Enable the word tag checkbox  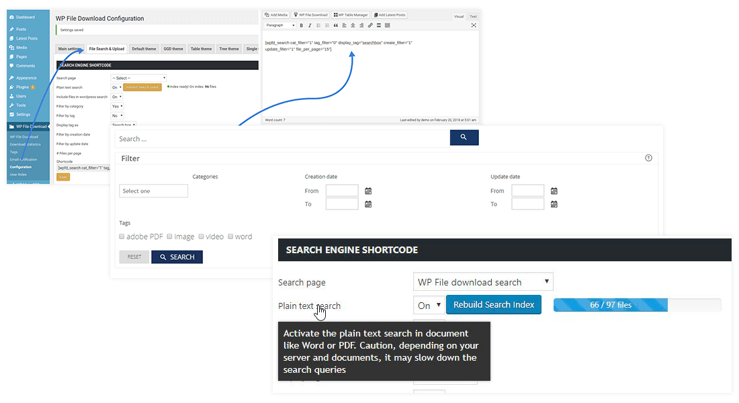coord(230,236)
